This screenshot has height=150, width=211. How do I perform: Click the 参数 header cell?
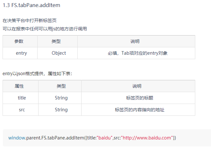pyautogui.click(x=20, y=41)
